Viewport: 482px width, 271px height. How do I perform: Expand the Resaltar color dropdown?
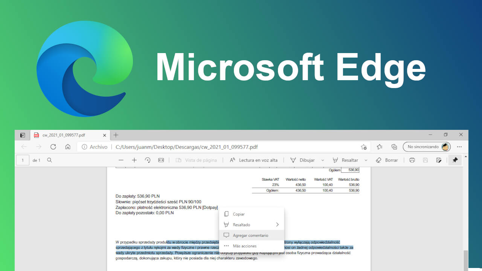click(x=366, y=160)
